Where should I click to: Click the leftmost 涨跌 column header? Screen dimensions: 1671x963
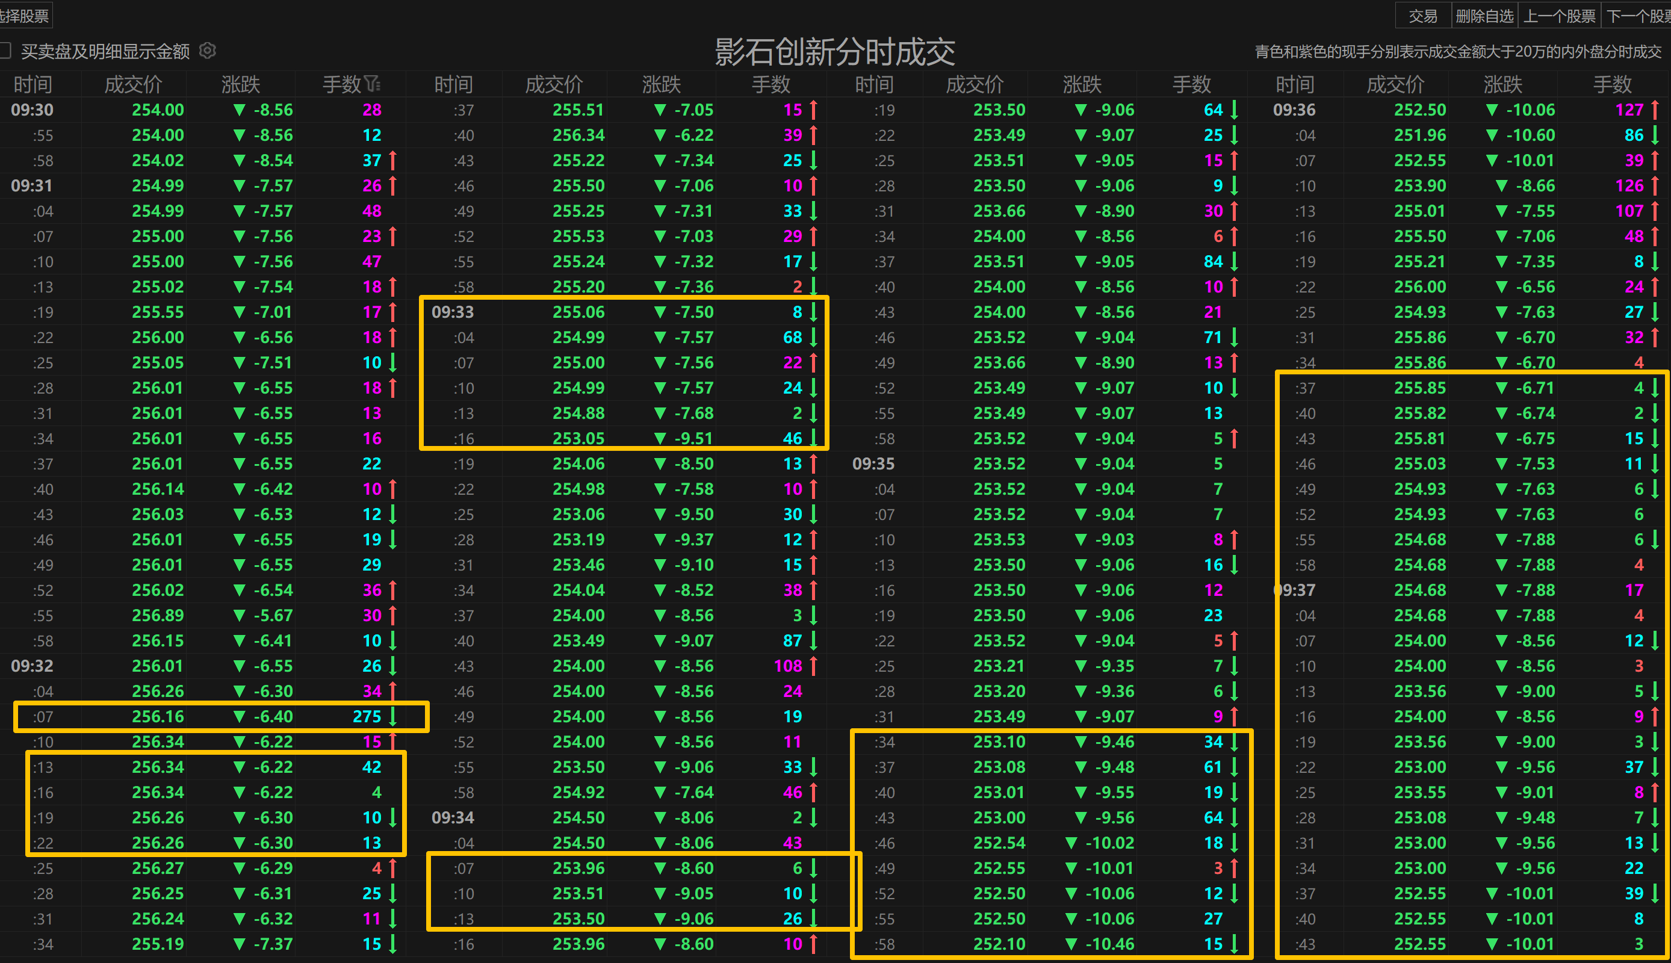point(241,84)
